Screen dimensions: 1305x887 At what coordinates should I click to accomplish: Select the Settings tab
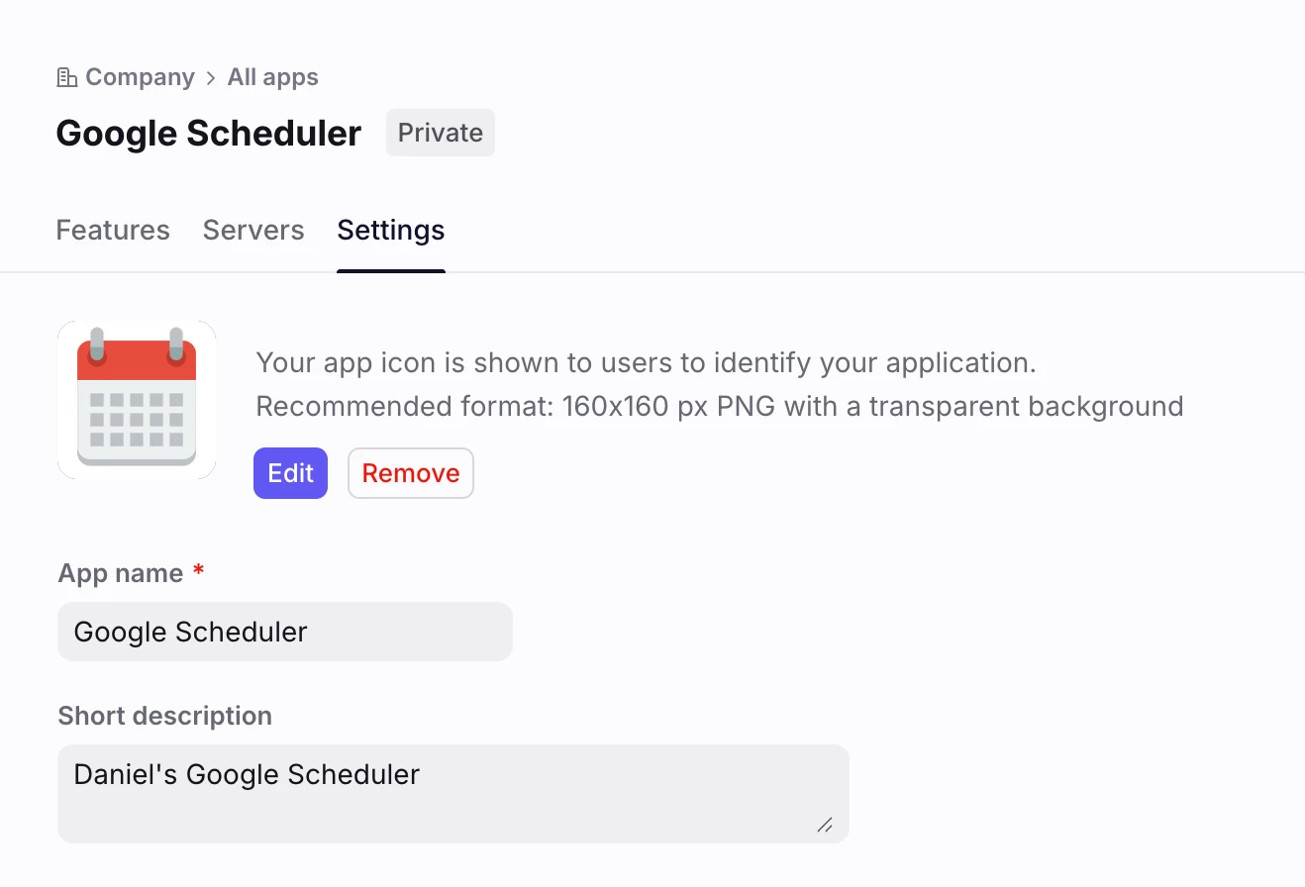click(391, 231)
